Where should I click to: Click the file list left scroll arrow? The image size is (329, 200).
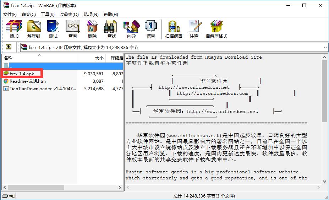(x=5, y=188)
